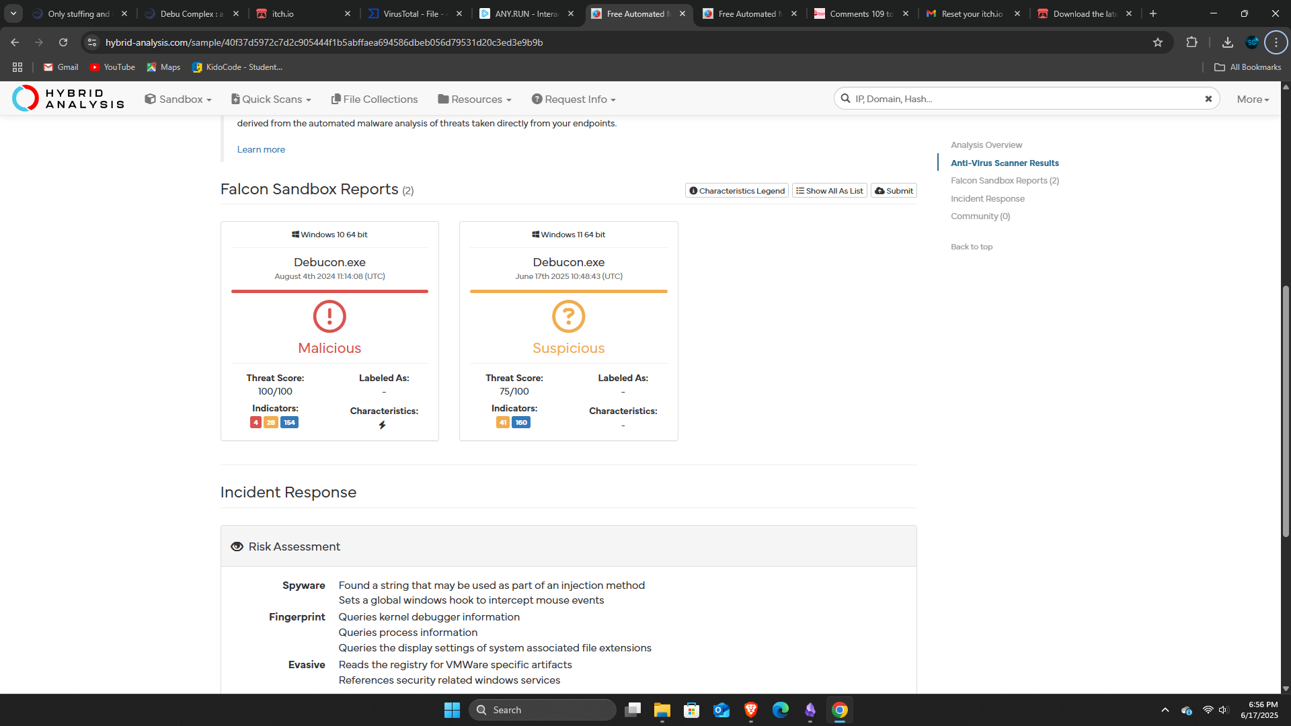Switch to Comments 109 tab
Image resolution: width=1291 pixels, height=726 pixels.
tap(861, 13)
